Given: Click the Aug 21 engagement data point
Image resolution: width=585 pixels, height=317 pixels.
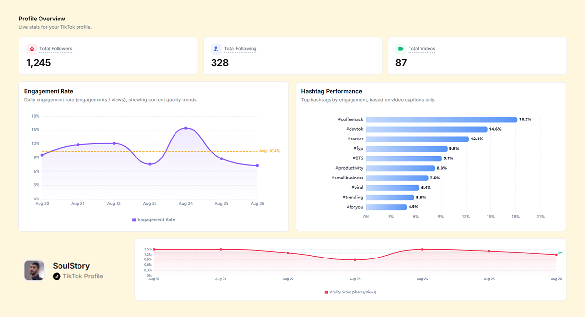Looking at the screenshot, I should tap(78, 145).
